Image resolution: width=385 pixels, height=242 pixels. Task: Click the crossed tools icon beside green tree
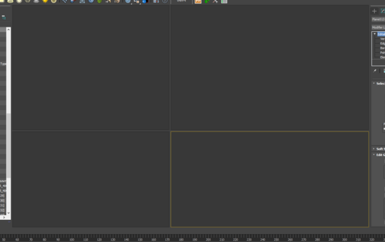pos(215,1)
